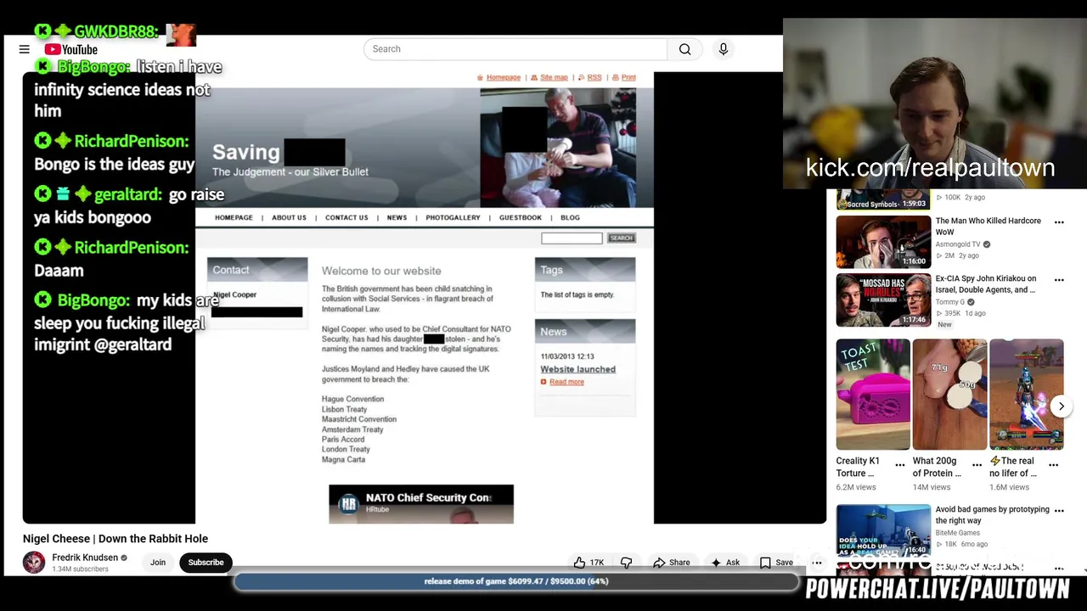Select CONTACT US in site navigation
1087x611 pixels.
pyautogui.click(x=346, y=218)
